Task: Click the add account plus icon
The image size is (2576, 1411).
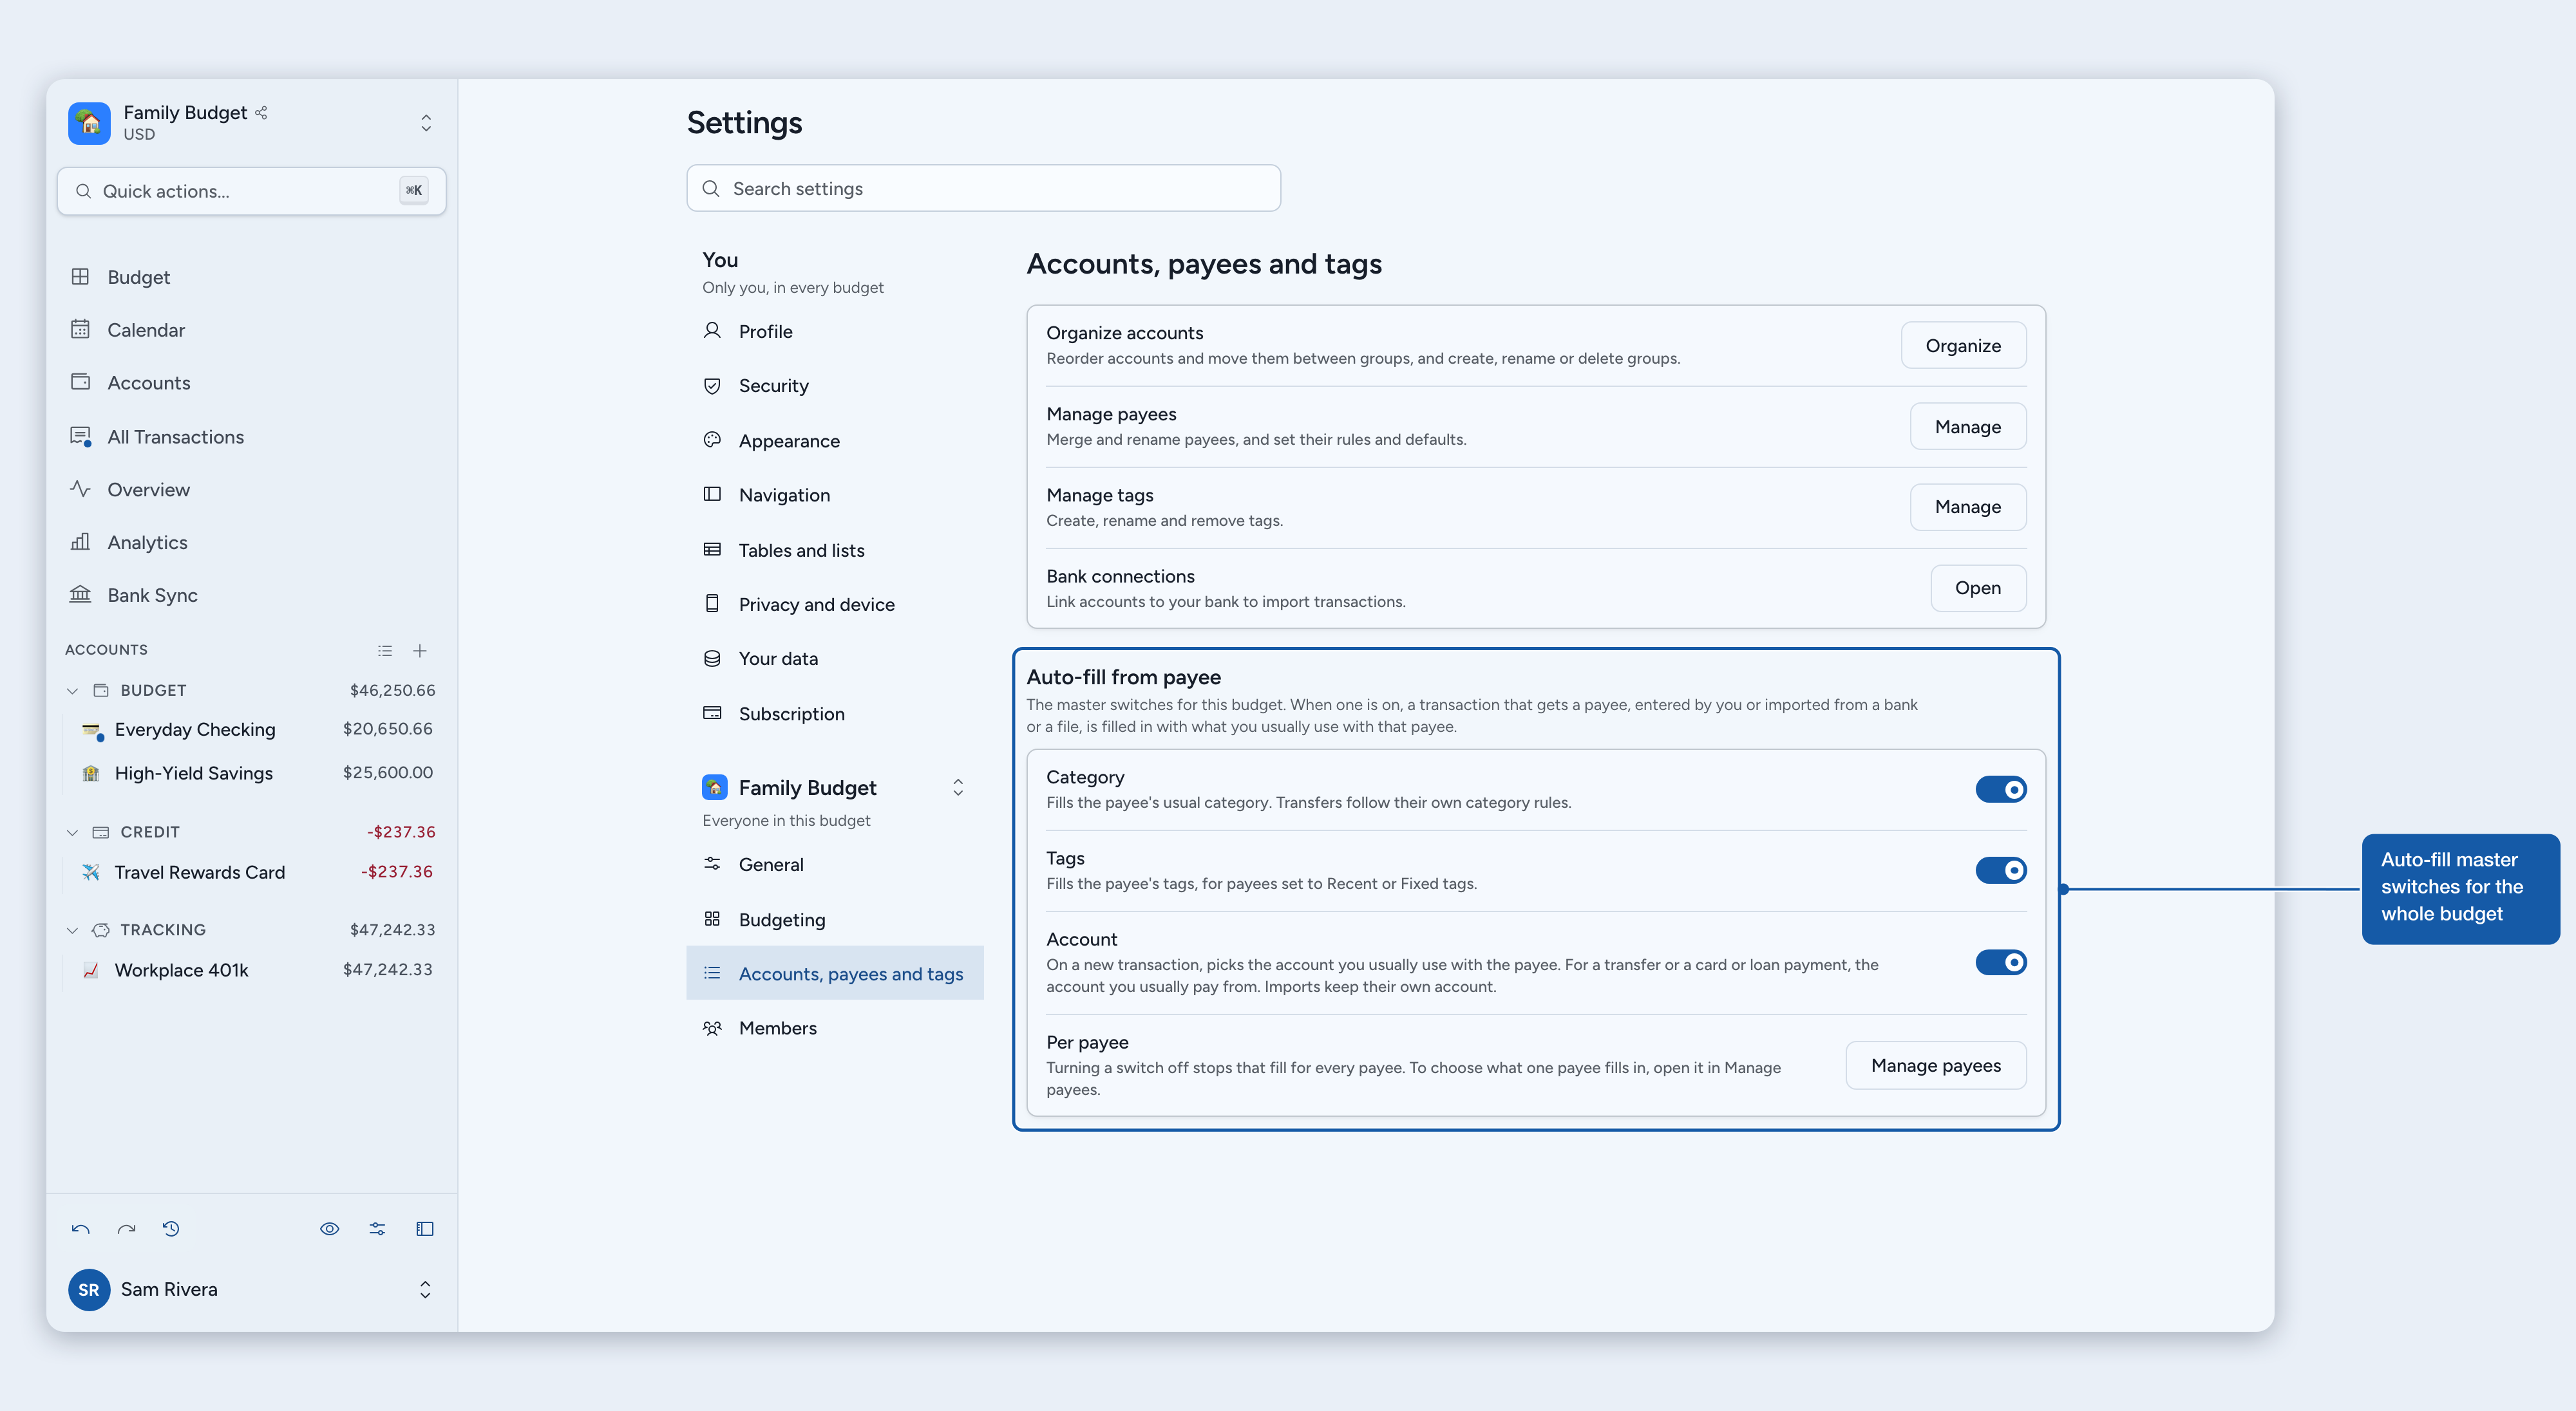Action: pos(420,651)
